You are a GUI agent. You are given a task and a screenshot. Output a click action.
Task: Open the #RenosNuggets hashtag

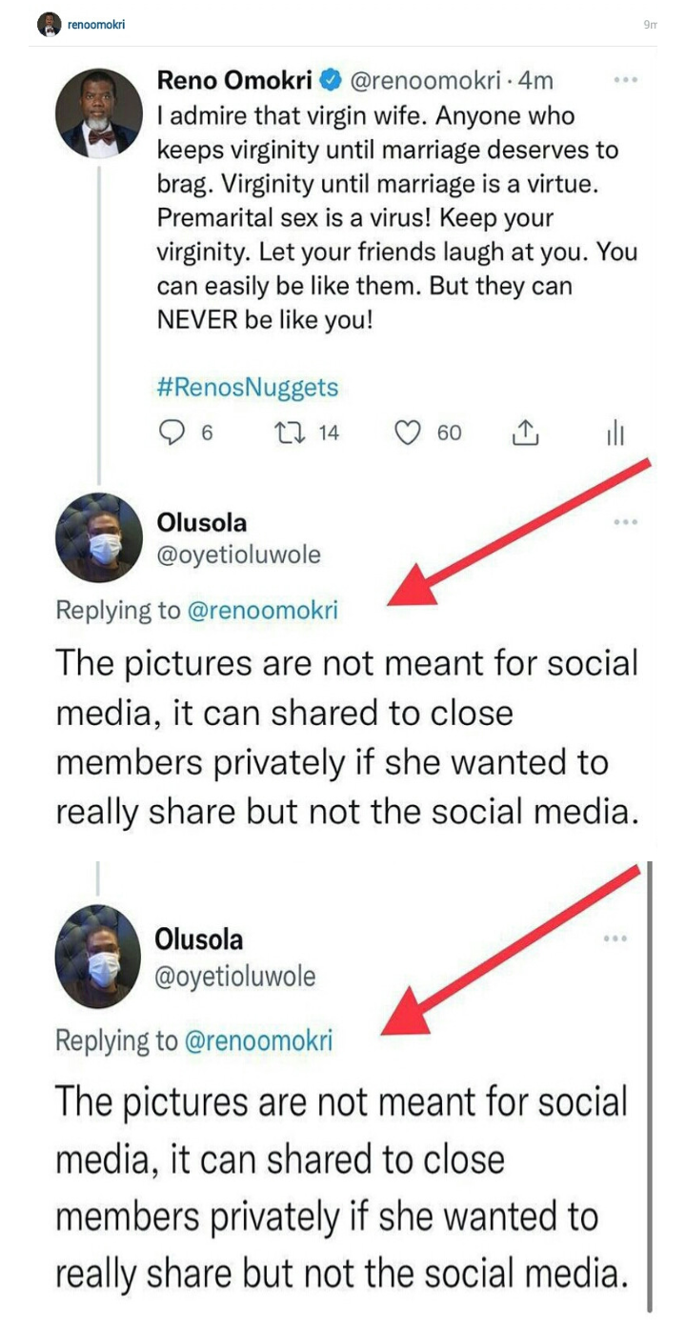(x=247, y=388)
